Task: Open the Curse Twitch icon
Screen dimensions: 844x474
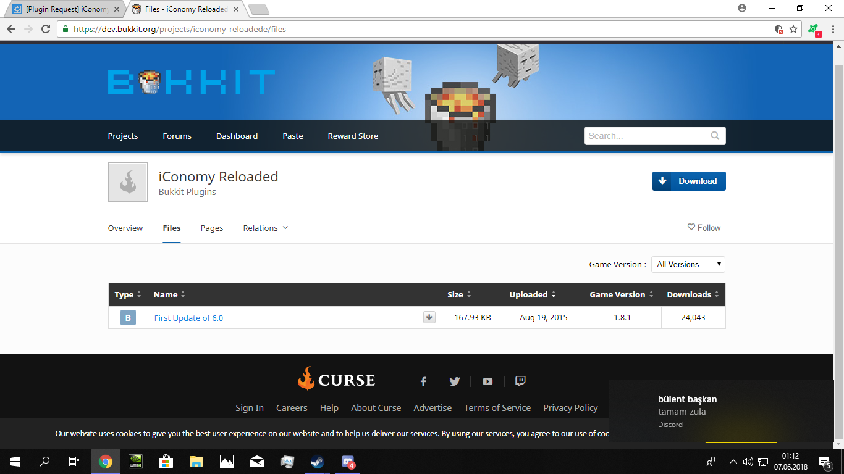Action: click(x=520, y=381)
